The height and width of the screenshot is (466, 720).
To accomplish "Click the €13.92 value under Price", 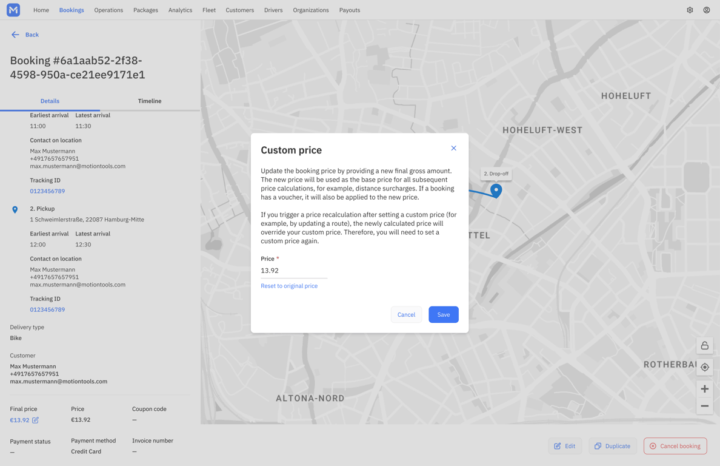I will pyautogui.click(x=81, y=420).
